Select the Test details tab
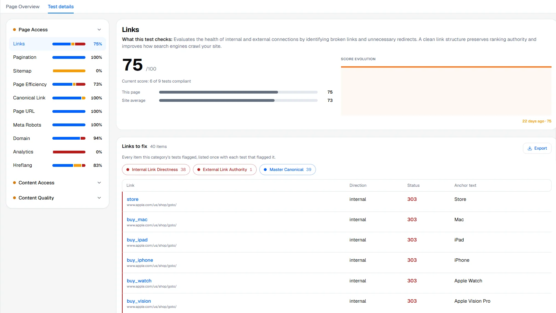Image resolution: width=556 pixels, height=313 pixels. [x=61, y=7]
